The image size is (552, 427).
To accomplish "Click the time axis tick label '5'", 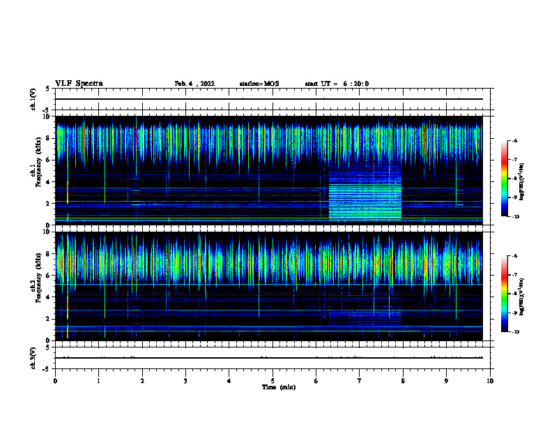I will click(x=273, y=381).
